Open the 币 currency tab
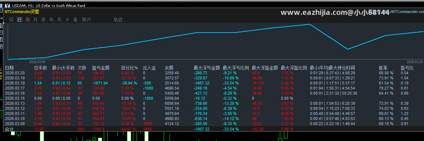Viewport: 424px width, 141px height. pos(59,20)
